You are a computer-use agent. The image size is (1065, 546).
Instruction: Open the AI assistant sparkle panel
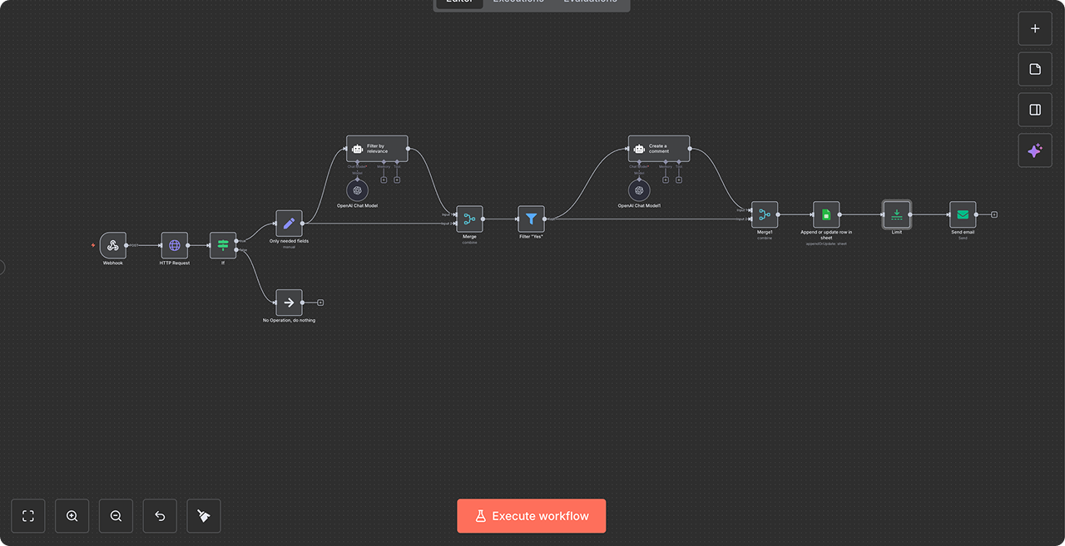point(1034,150)
